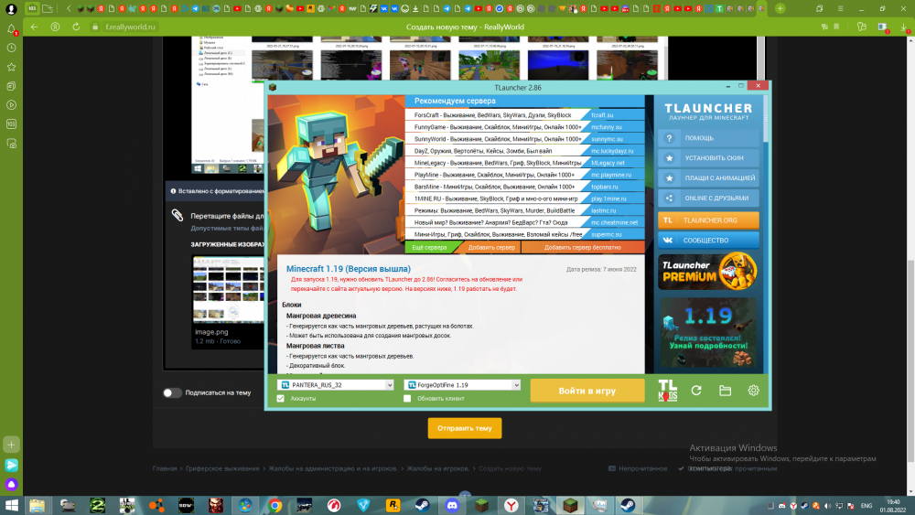Open new browser tab plus button

(780, 9)
